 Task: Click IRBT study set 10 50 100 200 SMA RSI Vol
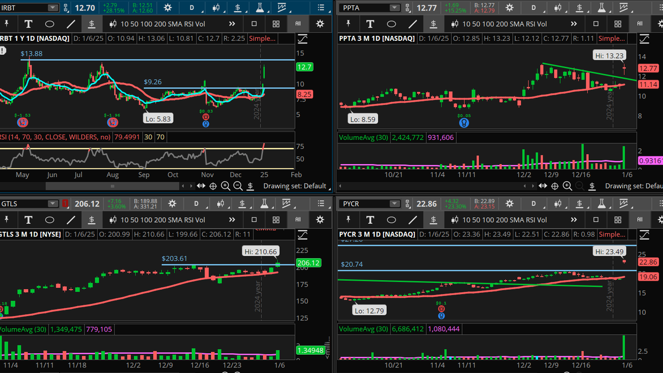[158, 24]
